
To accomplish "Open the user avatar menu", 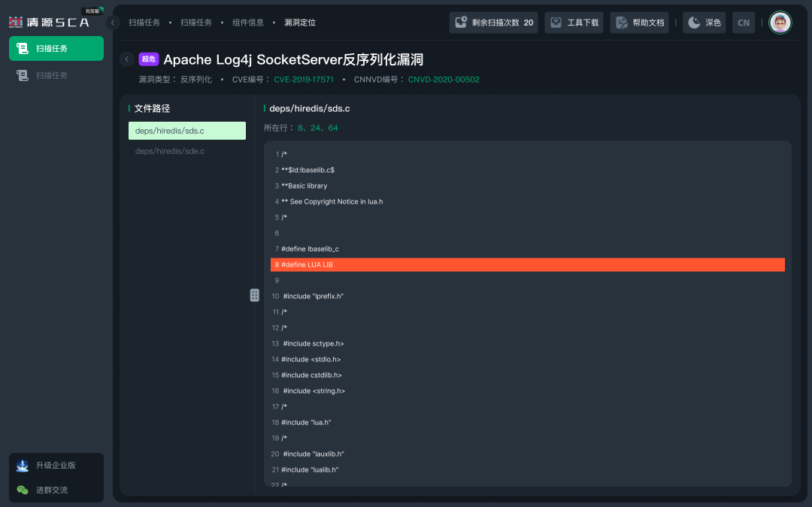I will coord(780,23).
